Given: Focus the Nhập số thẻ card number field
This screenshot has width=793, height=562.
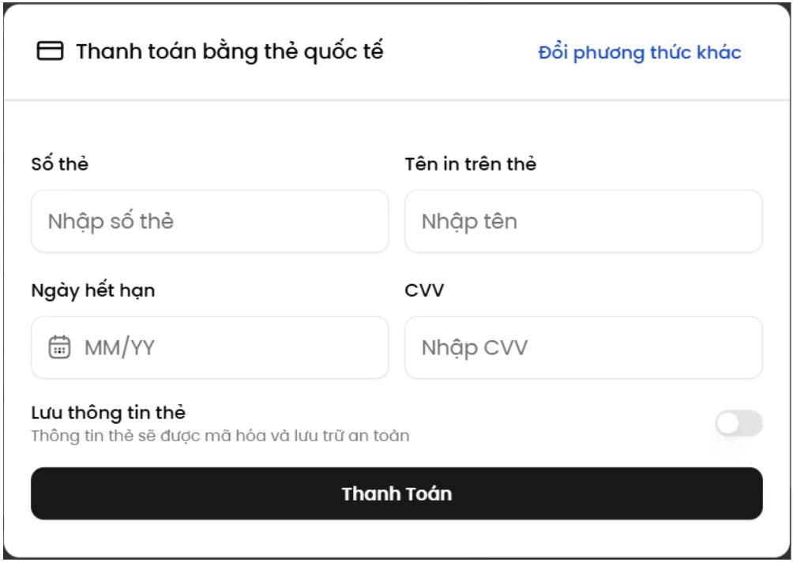Looking at the screenshot, I should point(210,221).
